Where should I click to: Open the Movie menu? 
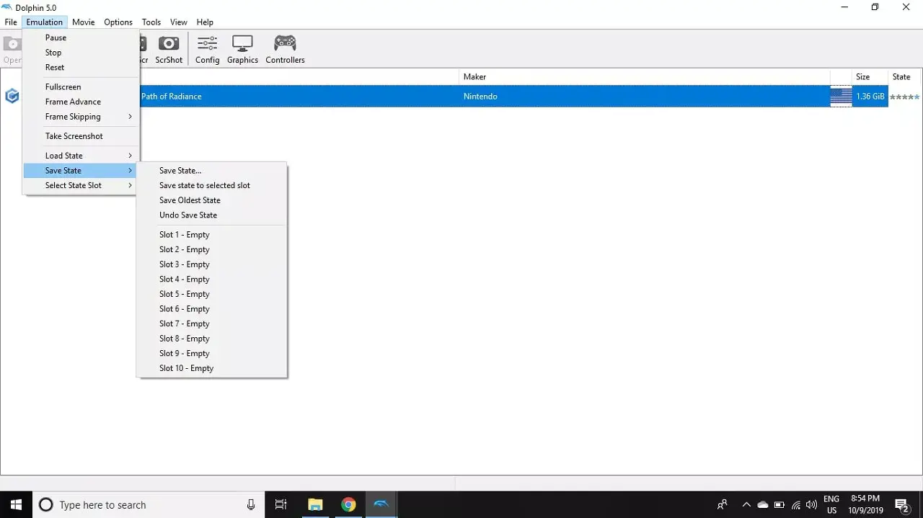tap(84, 22)
